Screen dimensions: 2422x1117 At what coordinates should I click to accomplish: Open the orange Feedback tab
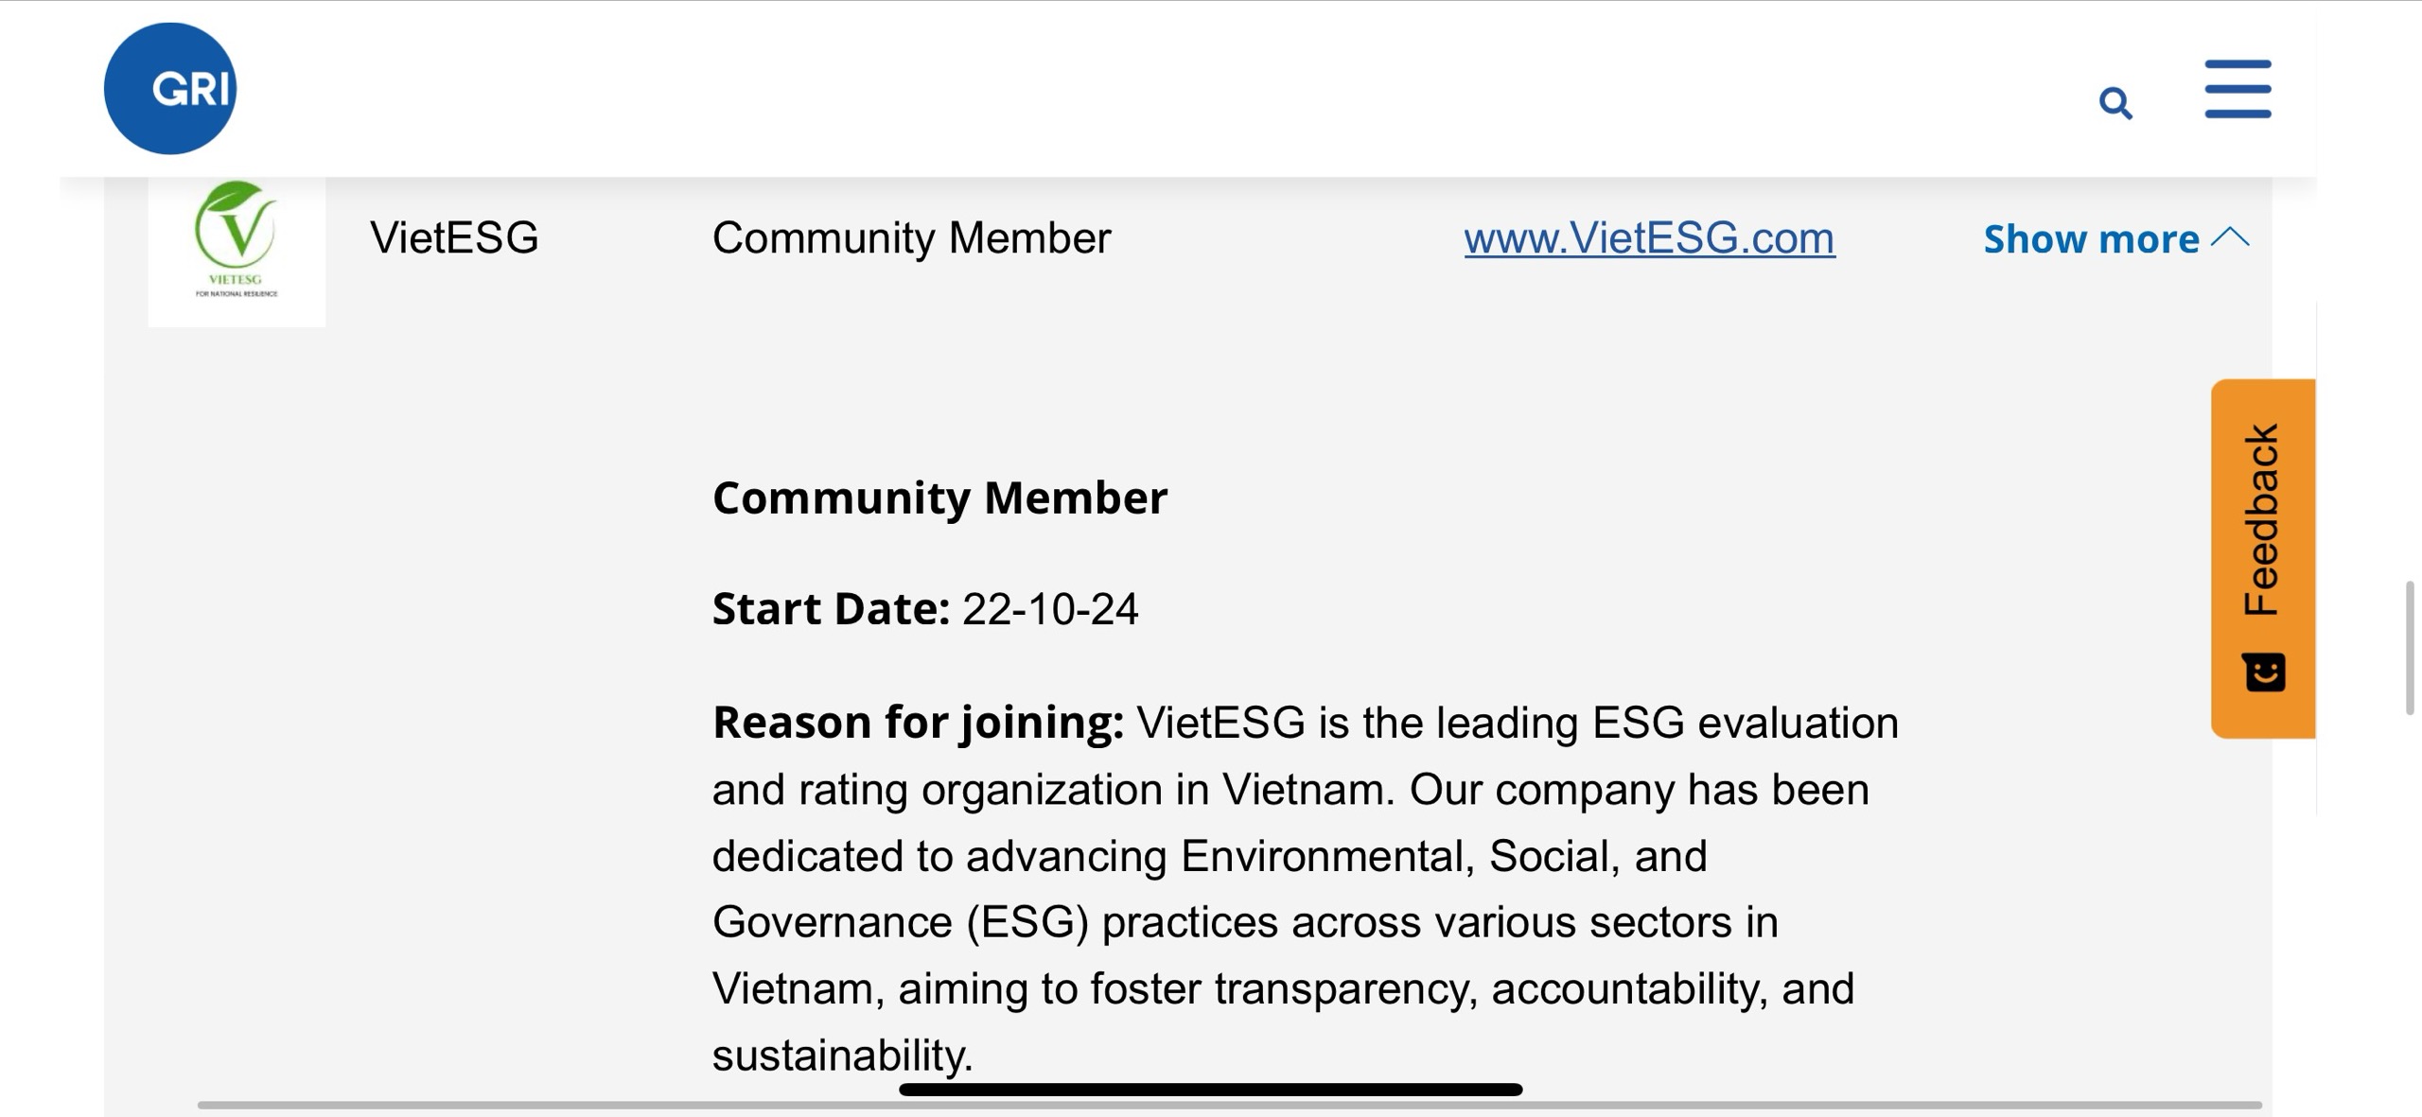coord(2262,558)
